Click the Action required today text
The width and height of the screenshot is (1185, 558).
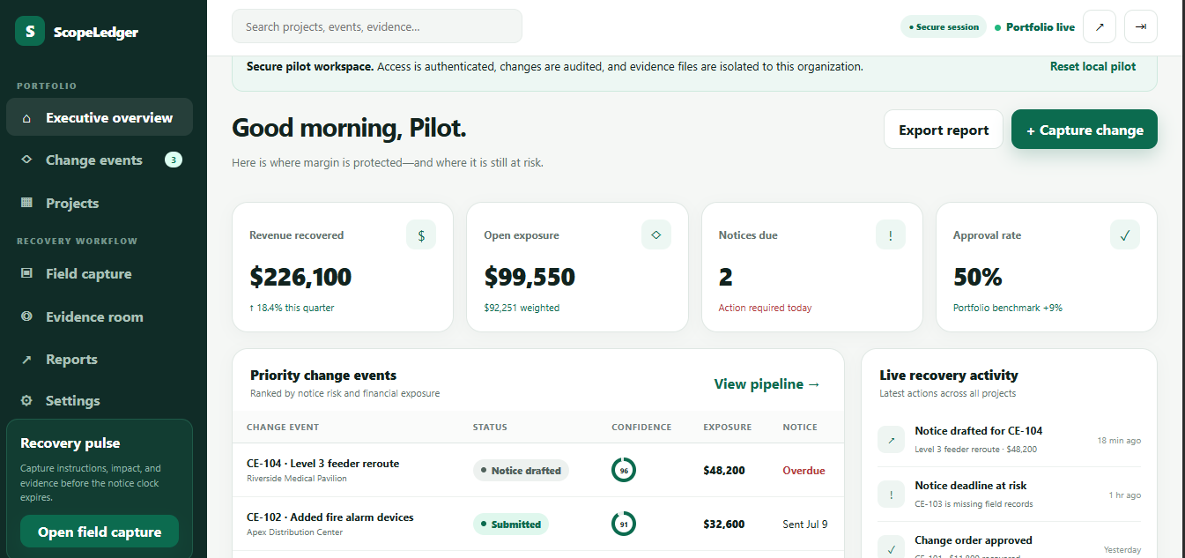[765, 309]
